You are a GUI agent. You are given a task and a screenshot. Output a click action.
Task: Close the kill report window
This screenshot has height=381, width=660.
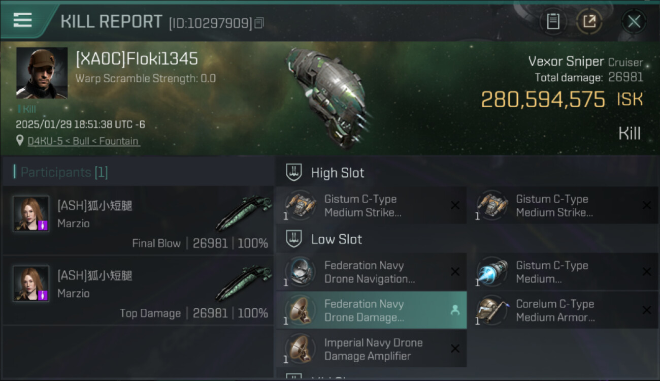coord(634,21)
